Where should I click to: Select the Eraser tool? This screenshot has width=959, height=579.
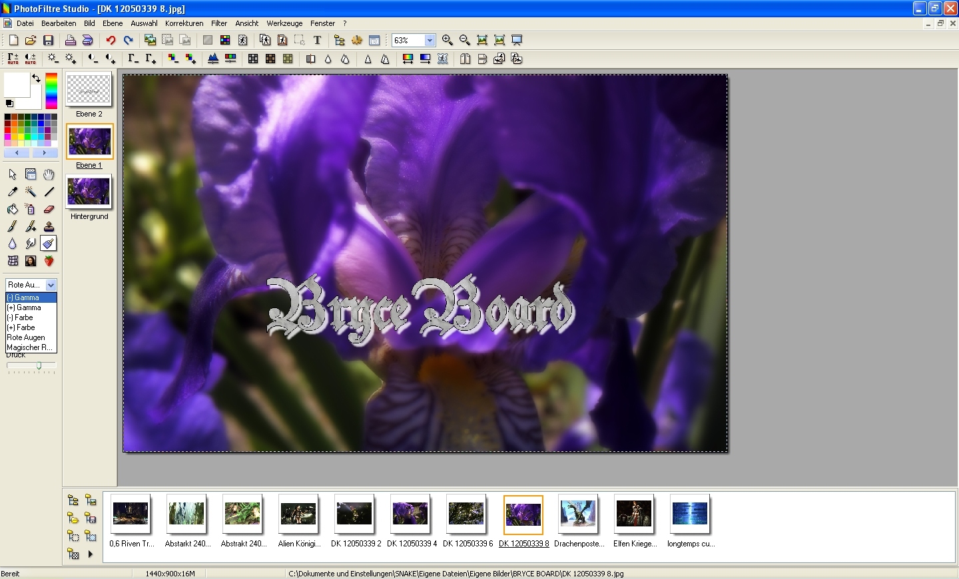49,209
